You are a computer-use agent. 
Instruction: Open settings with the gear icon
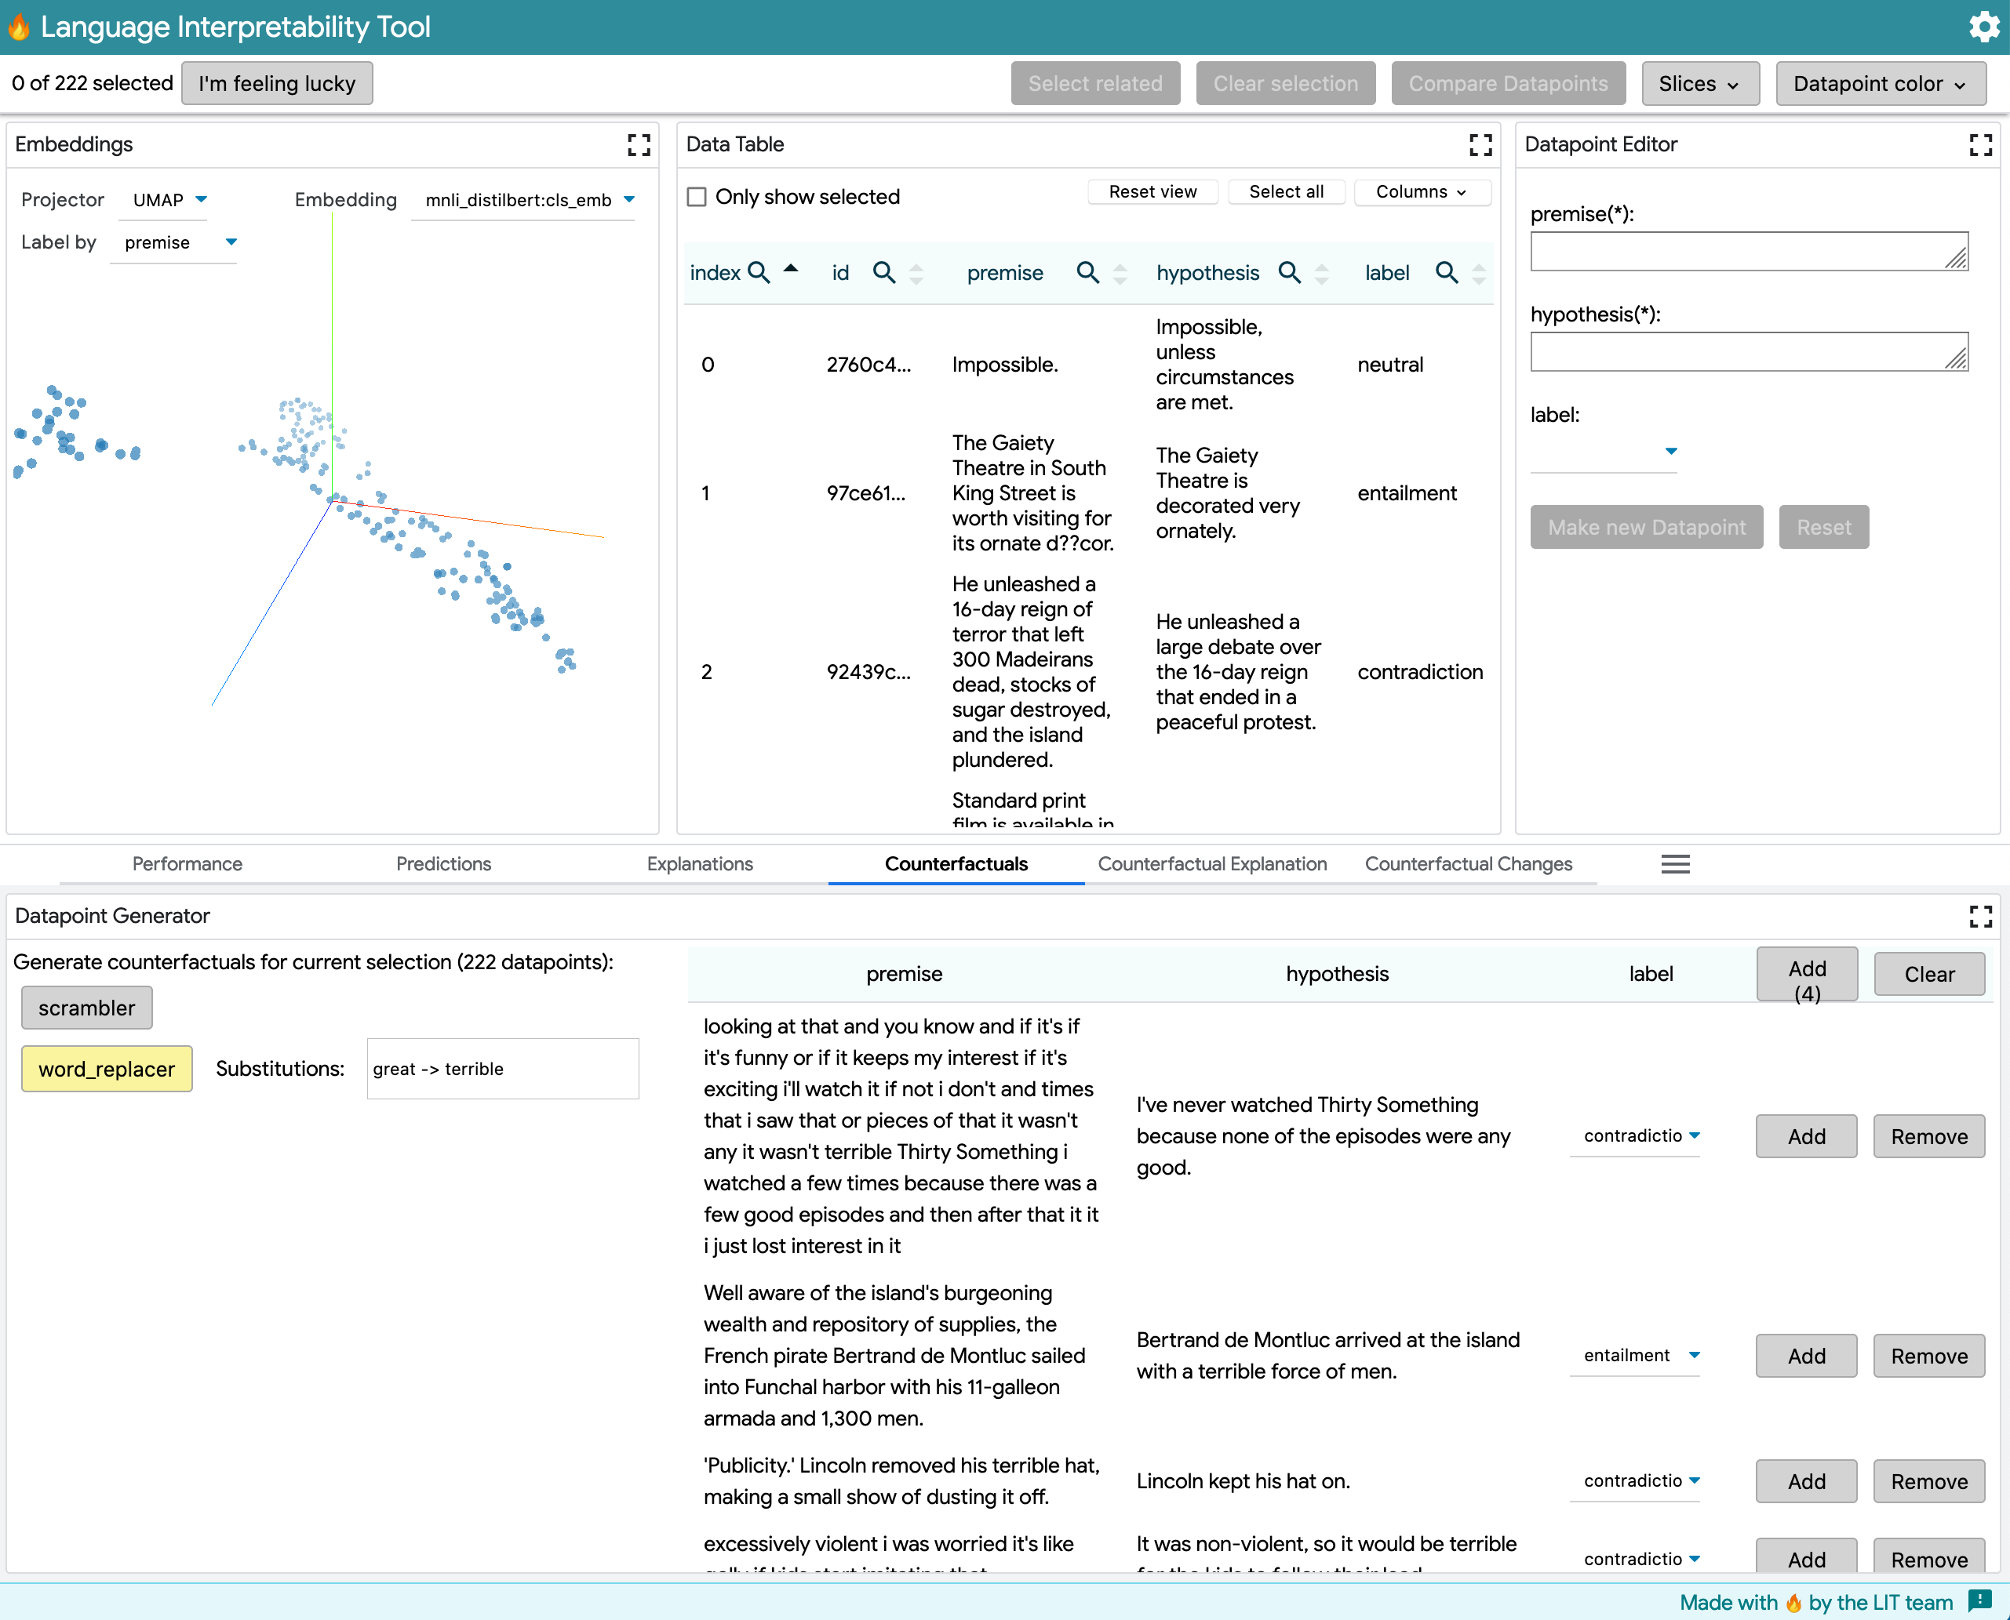(x=1983, y=27)
